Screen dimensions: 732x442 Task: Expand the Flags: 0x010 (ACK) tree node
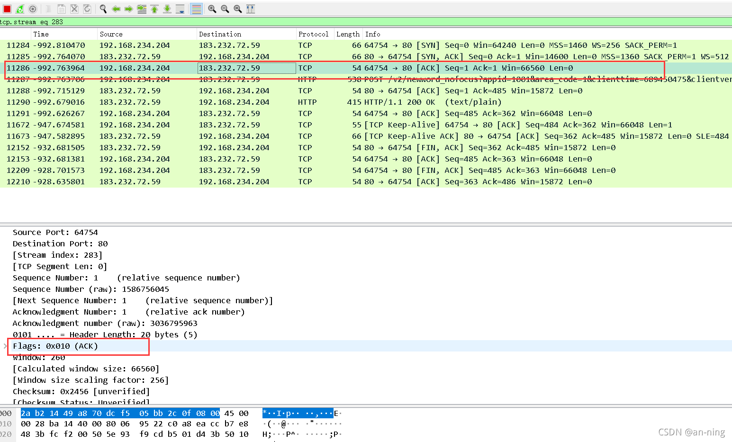pos(5,346)
